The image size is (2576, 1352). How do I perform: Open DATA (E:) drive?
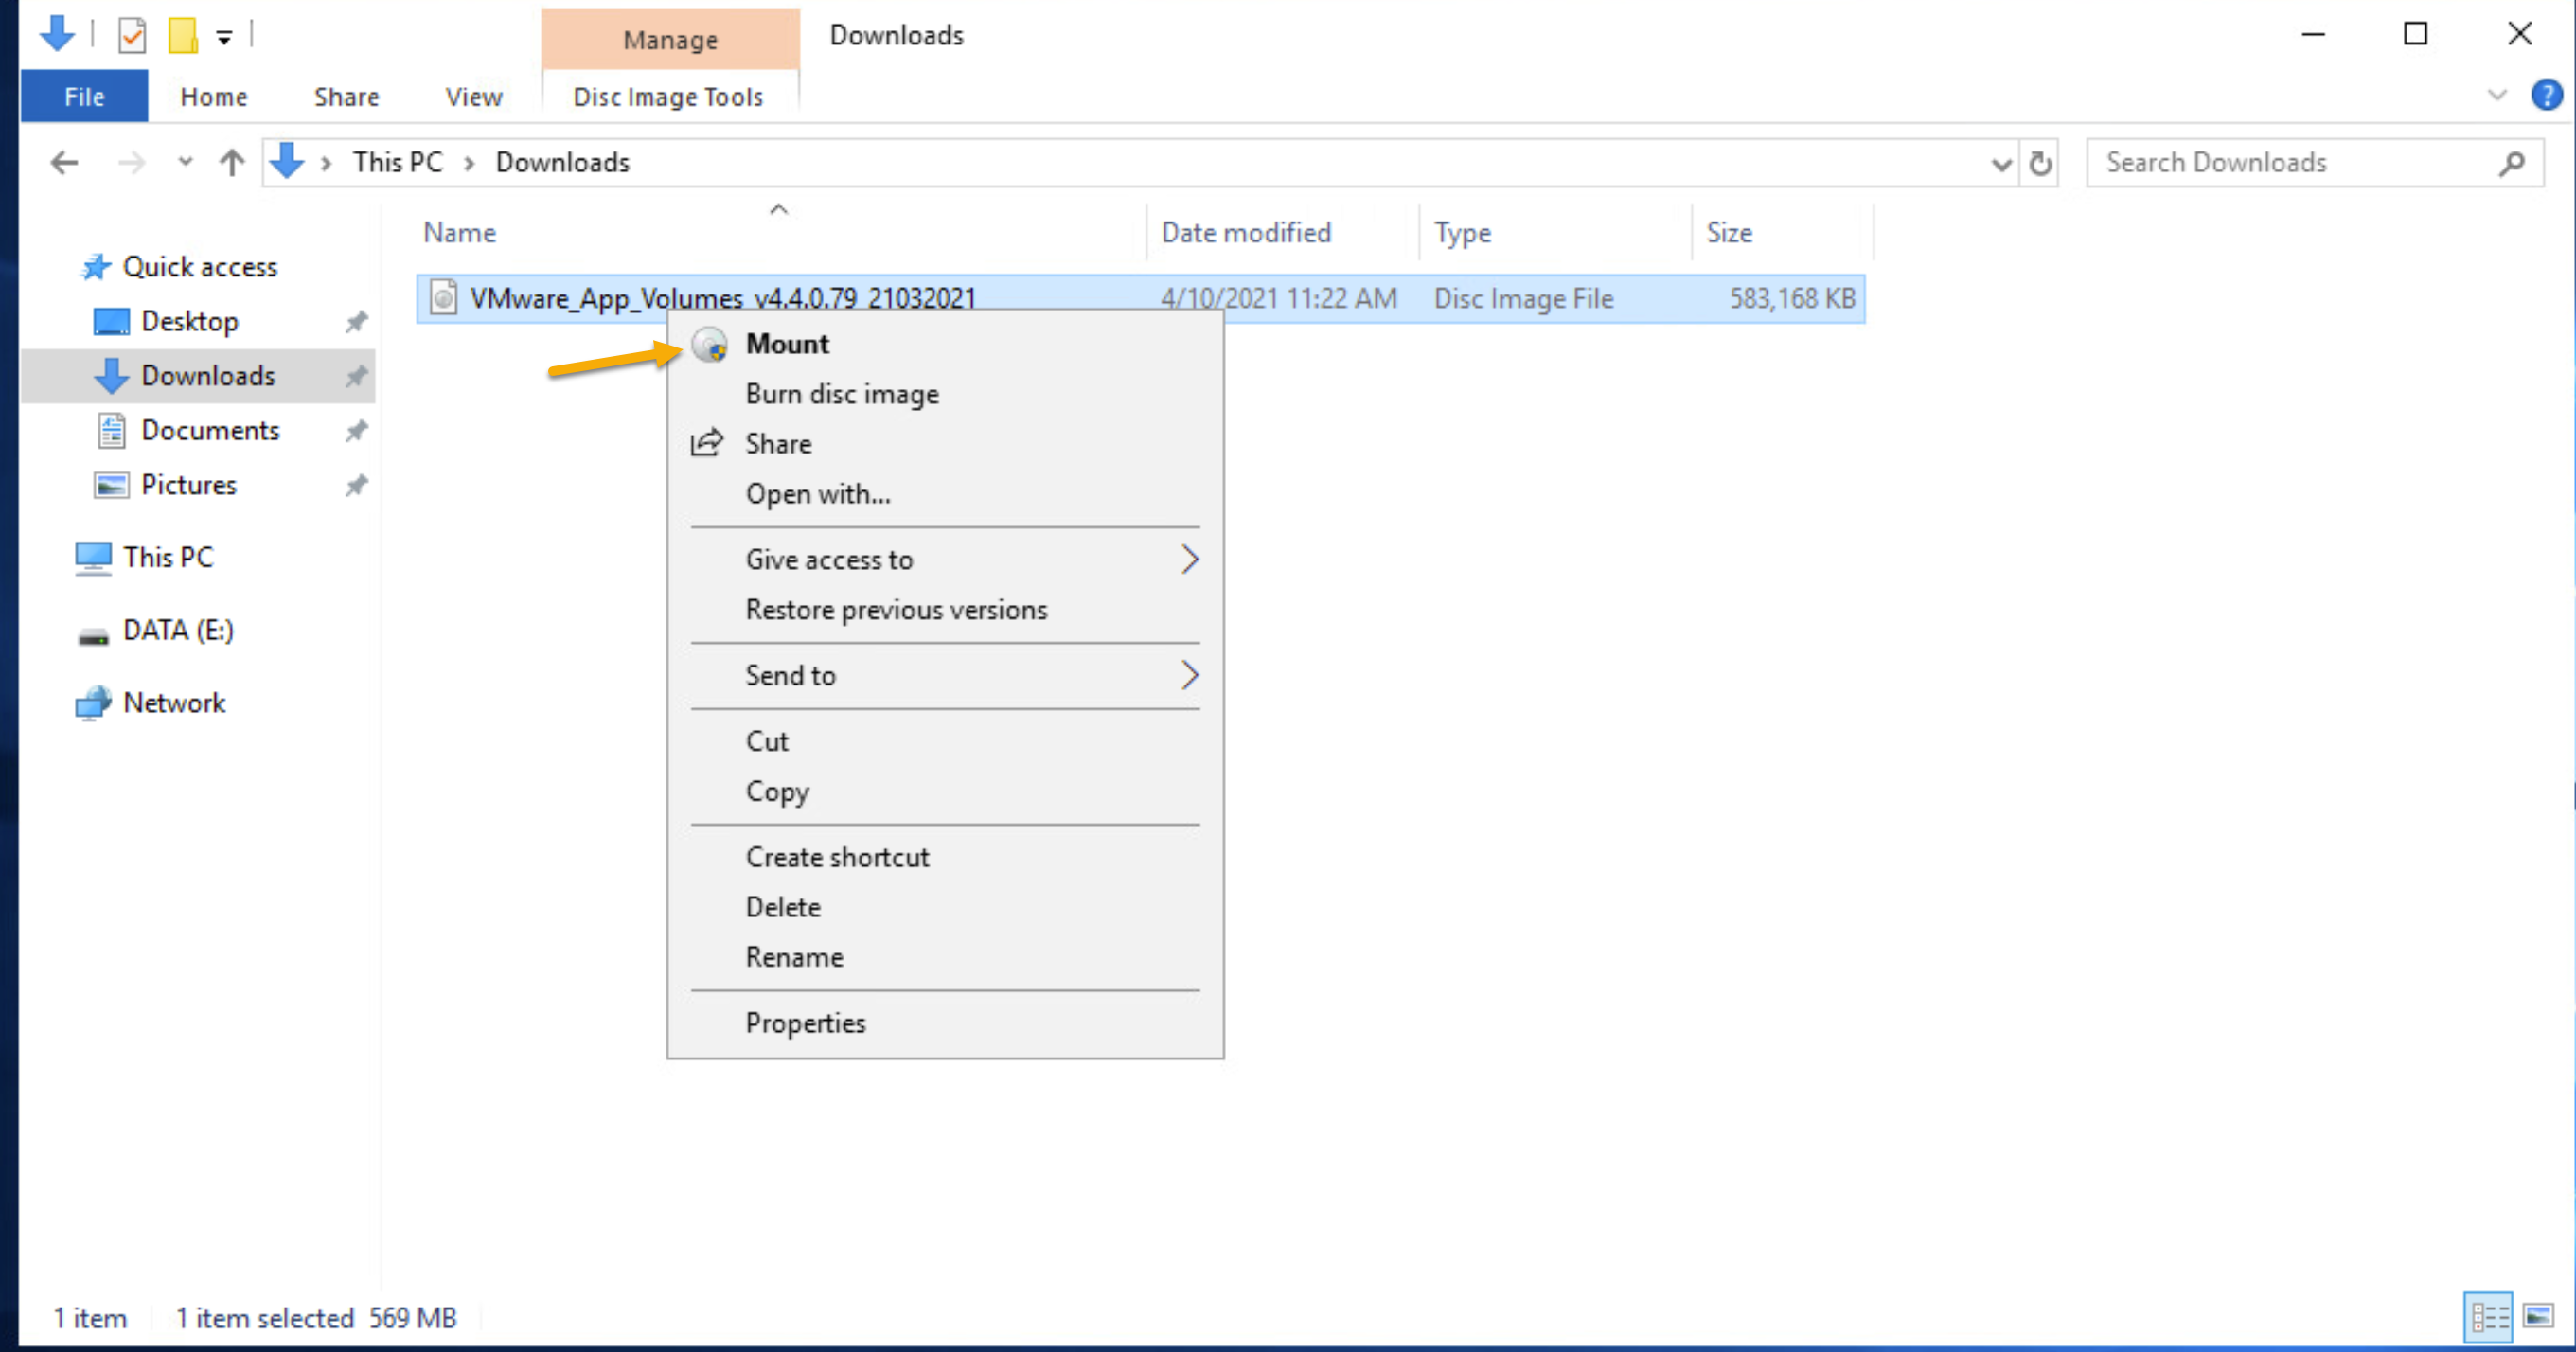point(176,630)
